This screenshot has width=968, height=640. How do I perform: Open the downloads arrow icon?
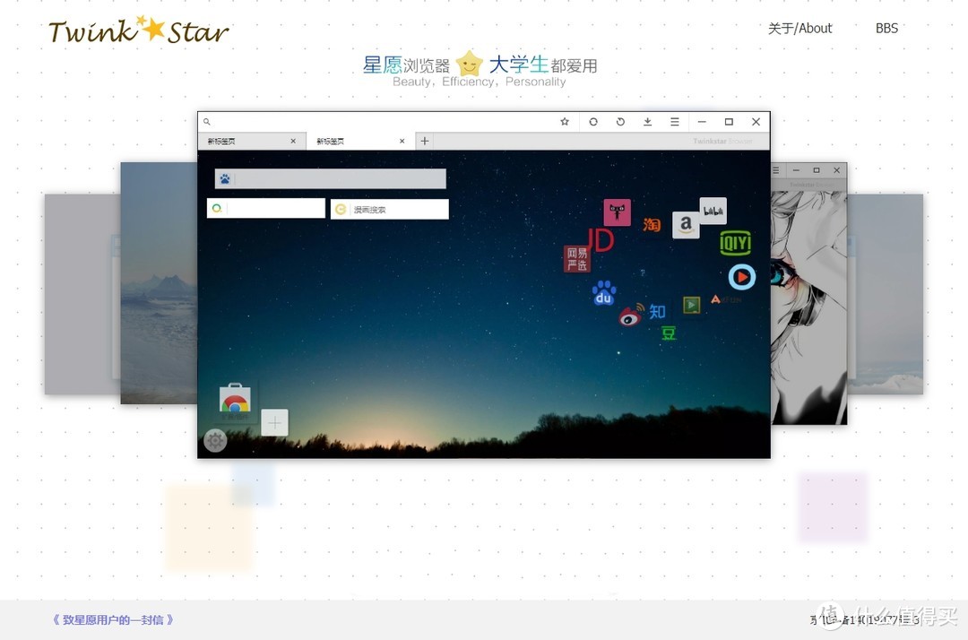[648, 122]
